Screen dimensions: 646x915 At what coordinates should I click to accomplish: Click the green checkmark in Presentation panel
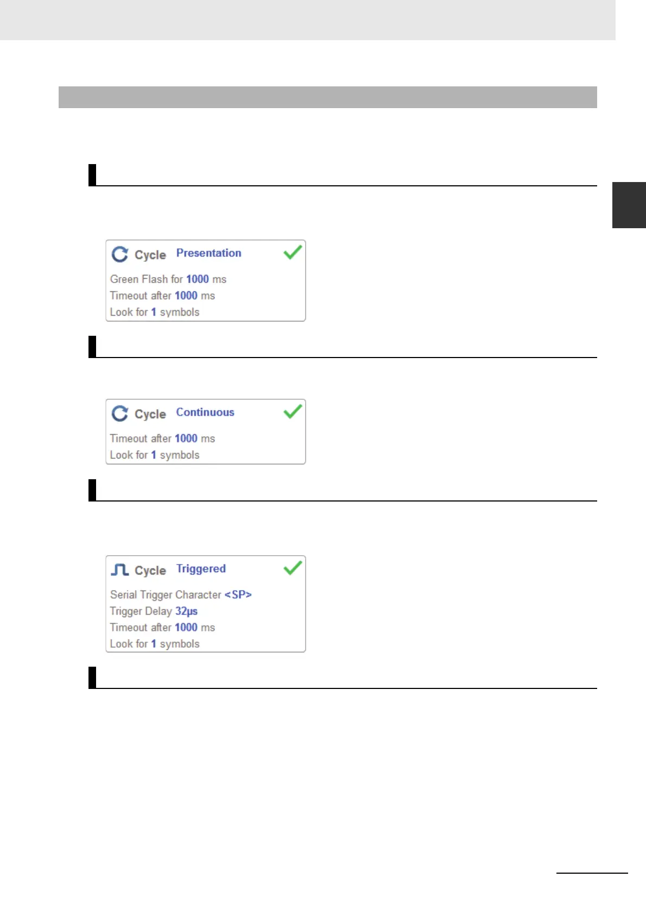pyautogui.click(x=293, y=252)
